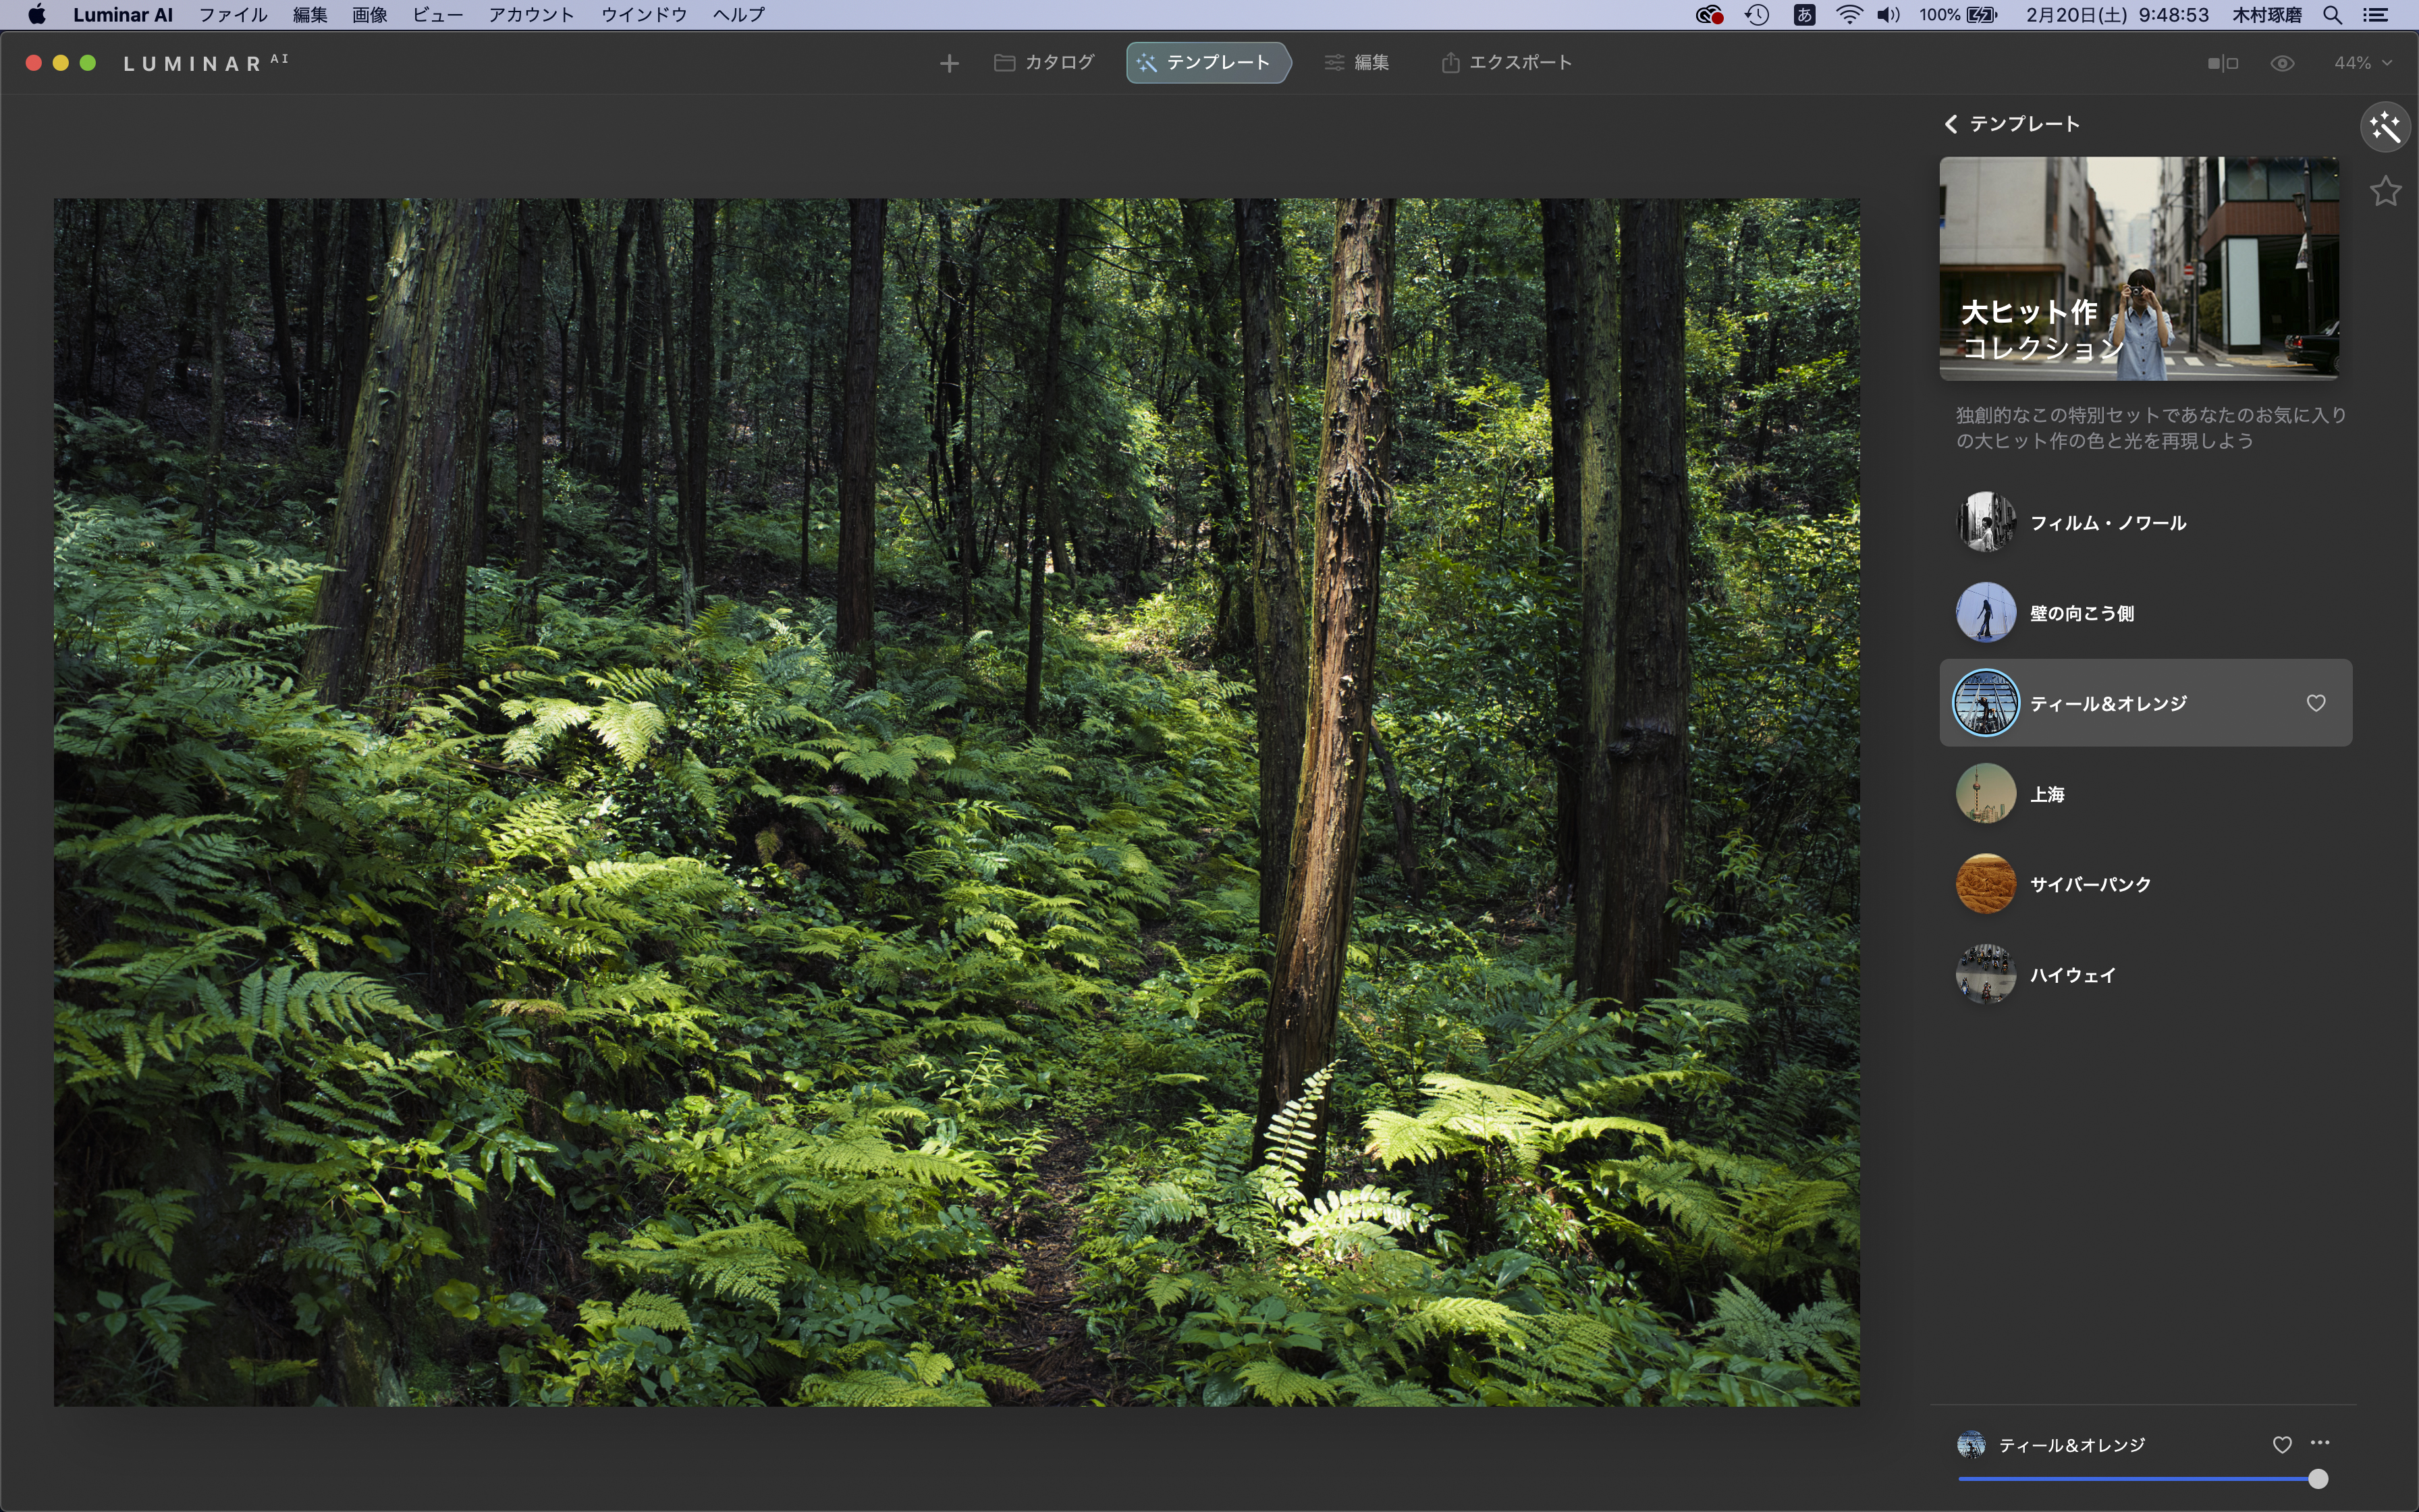Click the before/after compare icon

(x=2222, y=63)
